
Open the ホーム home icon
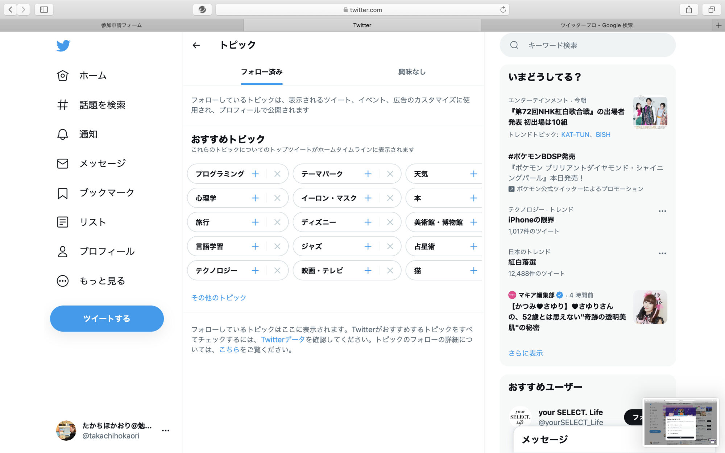(x=63, y=75)
